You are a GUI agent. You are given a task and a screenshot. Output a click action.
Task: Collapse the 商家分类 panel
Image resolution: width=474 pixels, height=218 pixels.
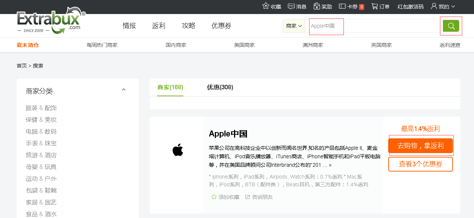pos(123,90)
